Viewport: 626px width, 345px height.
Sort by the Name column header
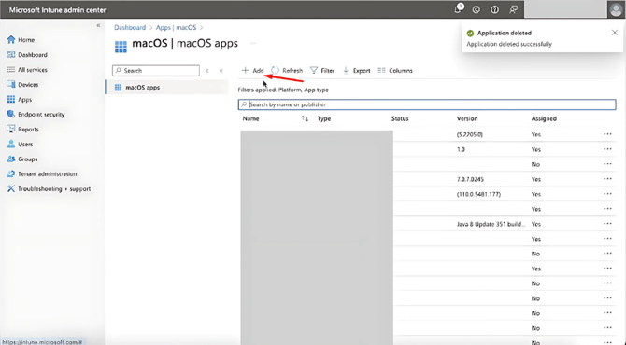coord(250,118)
